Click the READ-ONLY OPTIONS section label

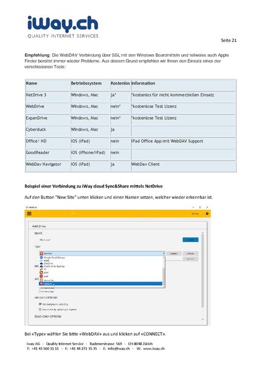(x=48, y=316)
